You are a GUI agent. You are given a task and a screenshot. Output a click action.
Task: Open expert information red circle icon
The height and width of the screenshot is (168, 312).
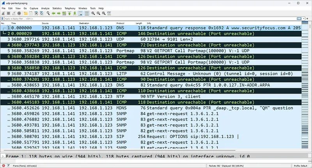[x=4, y=165]
